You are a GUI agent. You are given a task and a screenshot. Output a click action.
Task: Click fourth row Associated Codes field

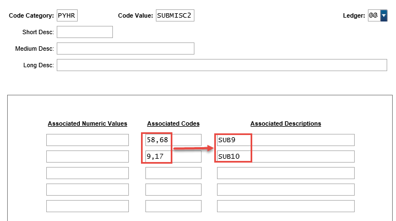pyautogui.click(x=173, y=190)
